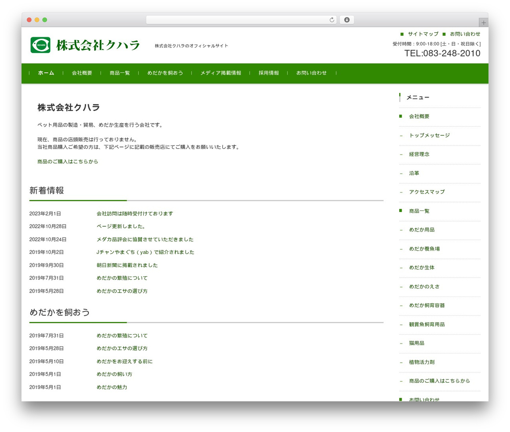The height and width of the screenshot is (432, 510).
Task: Open めだかのえさ in the sidebar
Action: [424, 287]
